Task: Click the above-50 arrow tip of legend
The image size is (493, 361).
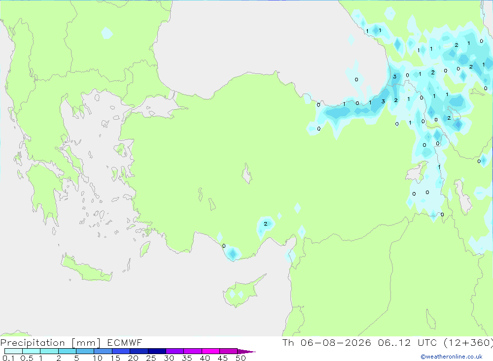Action: pyautogui.click(x=247, y=352)
